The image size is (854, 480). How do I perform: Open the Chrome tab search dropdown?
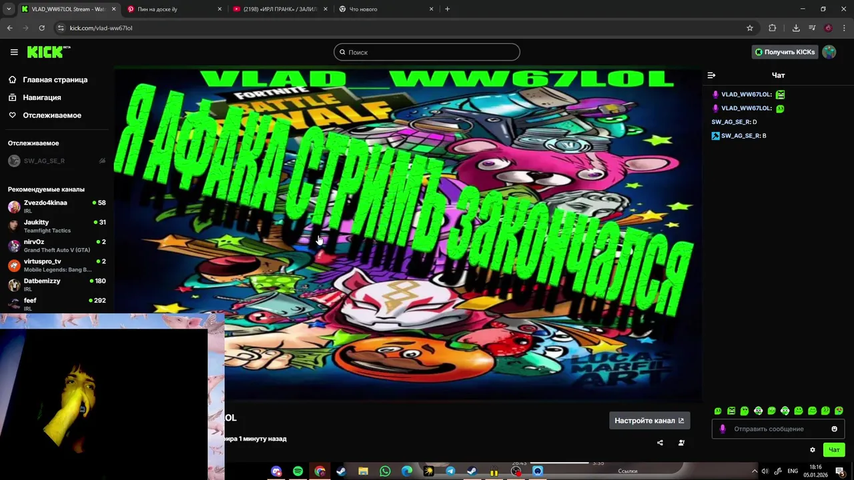(9, 9)
